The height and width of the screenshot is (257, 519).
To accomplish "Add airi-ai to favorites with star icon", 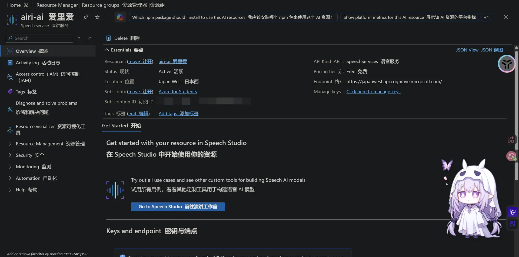I will [97, 17].
